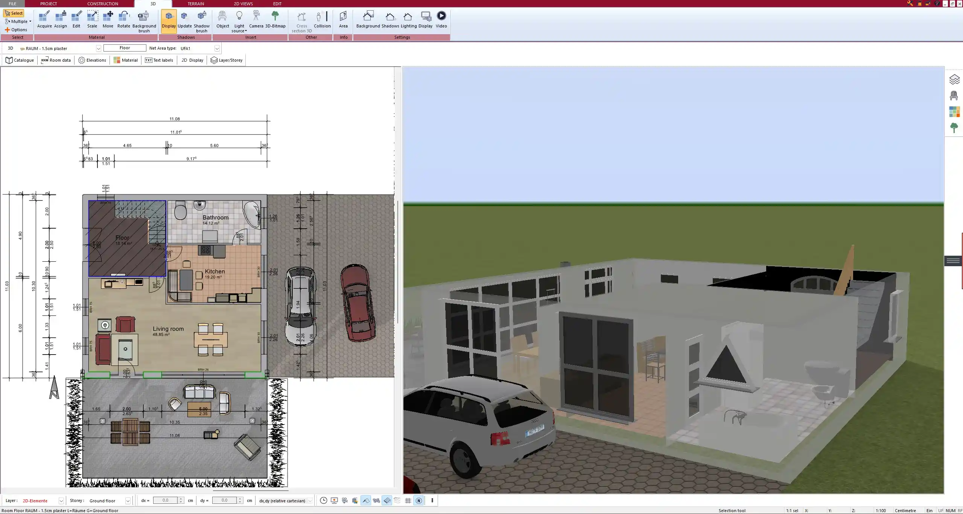
Task: Toggle Collision detection
Action: coord(322,20)
